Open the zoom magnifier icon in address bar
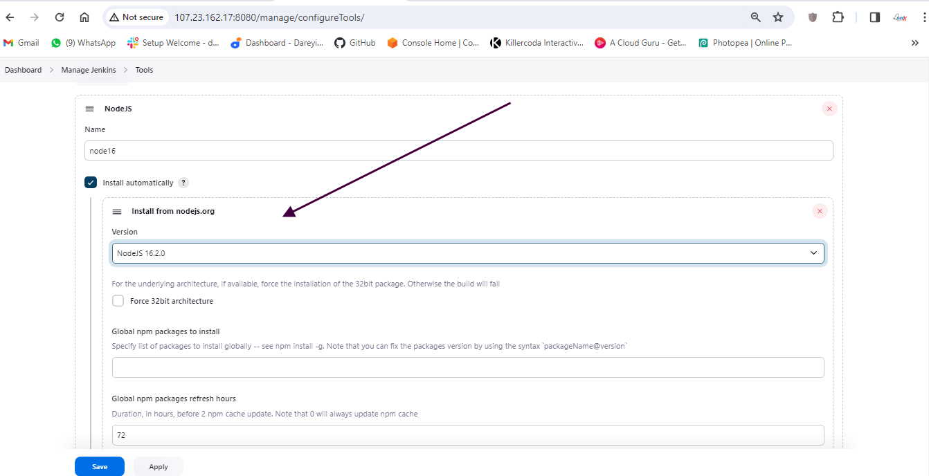The image size is (929, 476). (x=755, y=17)
